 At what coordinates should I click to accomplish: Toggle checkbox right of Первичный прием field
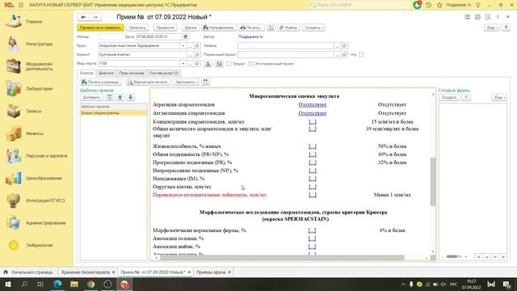(361, 54)
